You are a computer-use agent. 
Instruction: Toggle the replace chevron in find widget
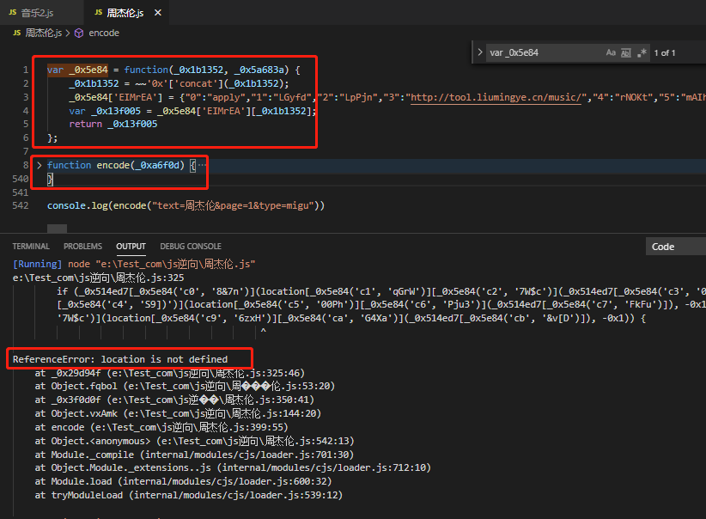point(480,52)
